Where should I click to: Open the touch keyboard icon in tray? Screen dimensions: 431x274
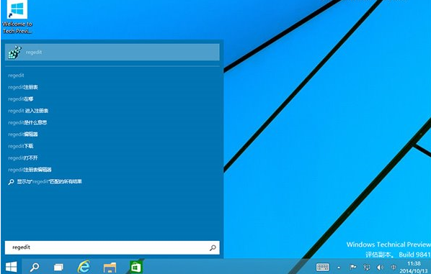click(322, 267)
